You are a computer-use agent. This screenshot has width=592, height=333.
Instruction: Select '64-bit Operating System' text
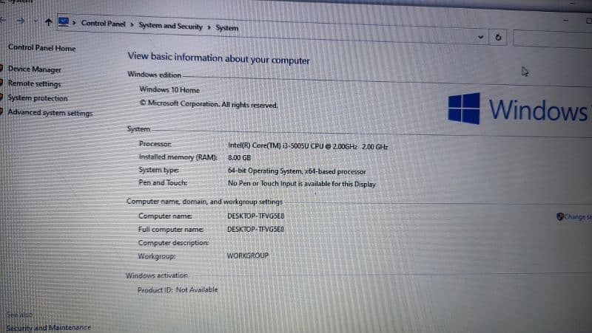click(x=264, y=171)
